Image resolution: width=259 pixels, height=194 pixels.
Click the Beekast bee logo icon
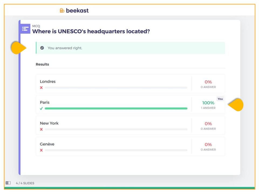click(62, 11)
